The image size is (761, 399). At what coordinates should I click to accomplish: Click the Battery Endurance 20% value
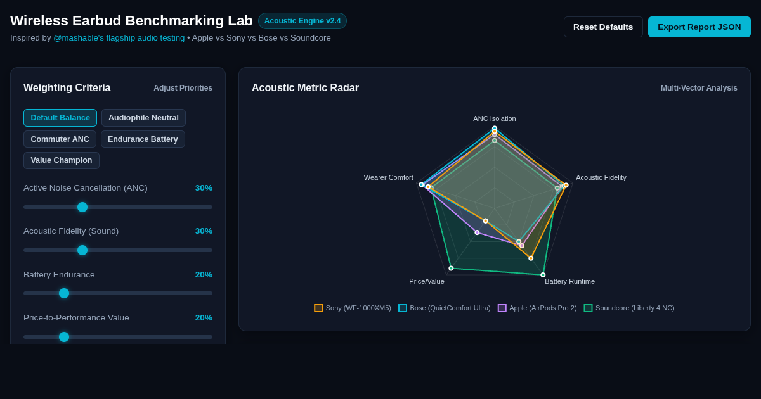point(204,275)
